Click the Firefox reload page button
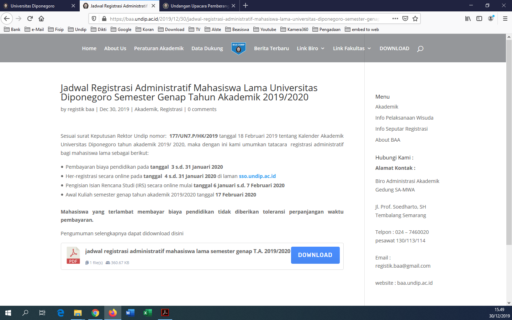512x320 pixels. [x=30, y=19]
